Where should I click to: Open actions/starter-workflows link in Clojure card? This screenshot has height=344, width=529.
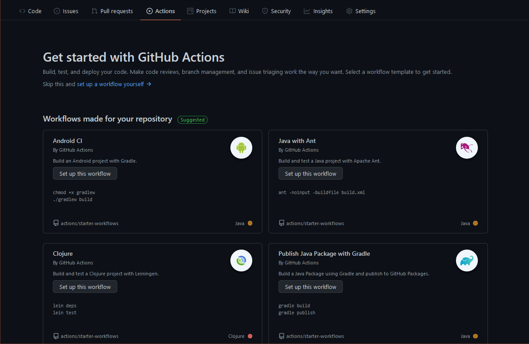tap(90, 336)
